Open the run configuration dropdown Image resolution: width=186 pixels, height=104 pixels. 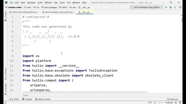coord(146,7)
